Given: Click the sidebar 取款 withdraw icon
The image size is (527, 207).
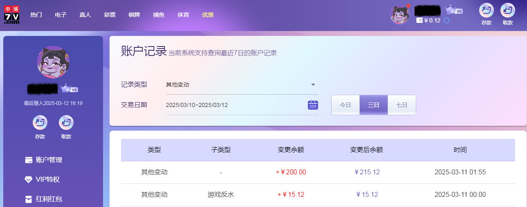Looking at the screenshot, I should pos(66,122).
